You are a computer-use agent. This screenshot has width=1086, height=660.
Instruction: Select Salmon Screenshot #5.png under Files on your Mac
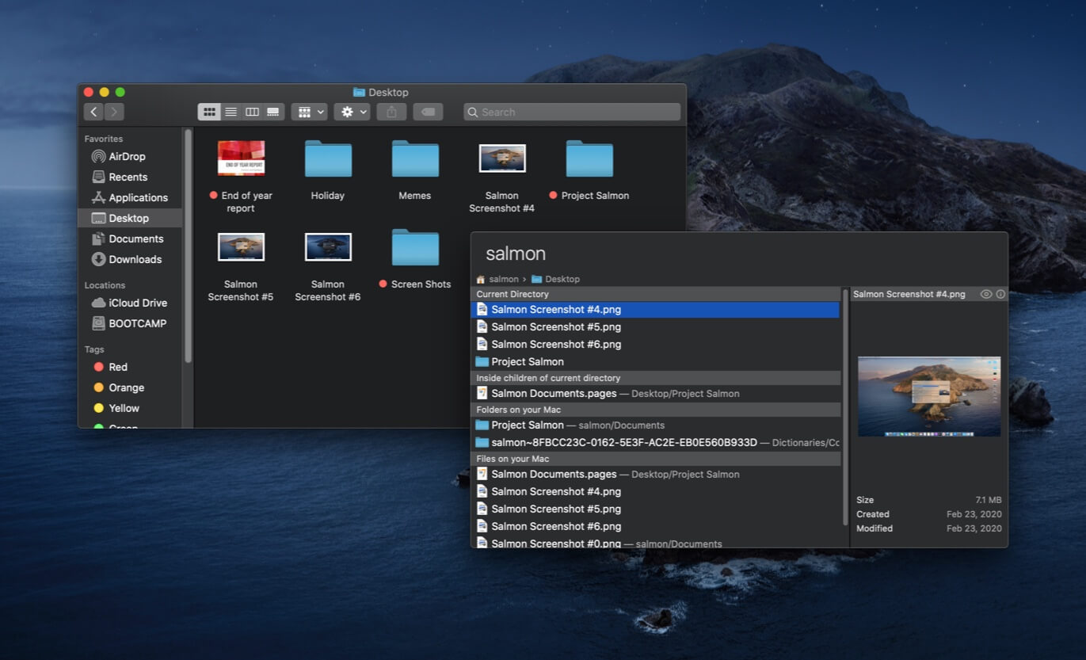[655, 509]
